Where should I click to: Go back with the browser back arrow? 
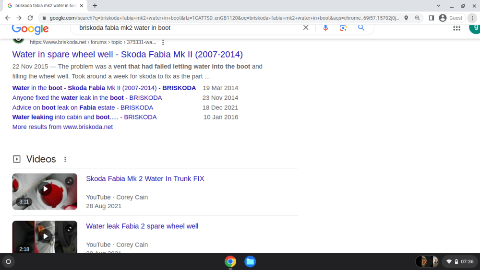pyautogui.click(x=8, y=18)
